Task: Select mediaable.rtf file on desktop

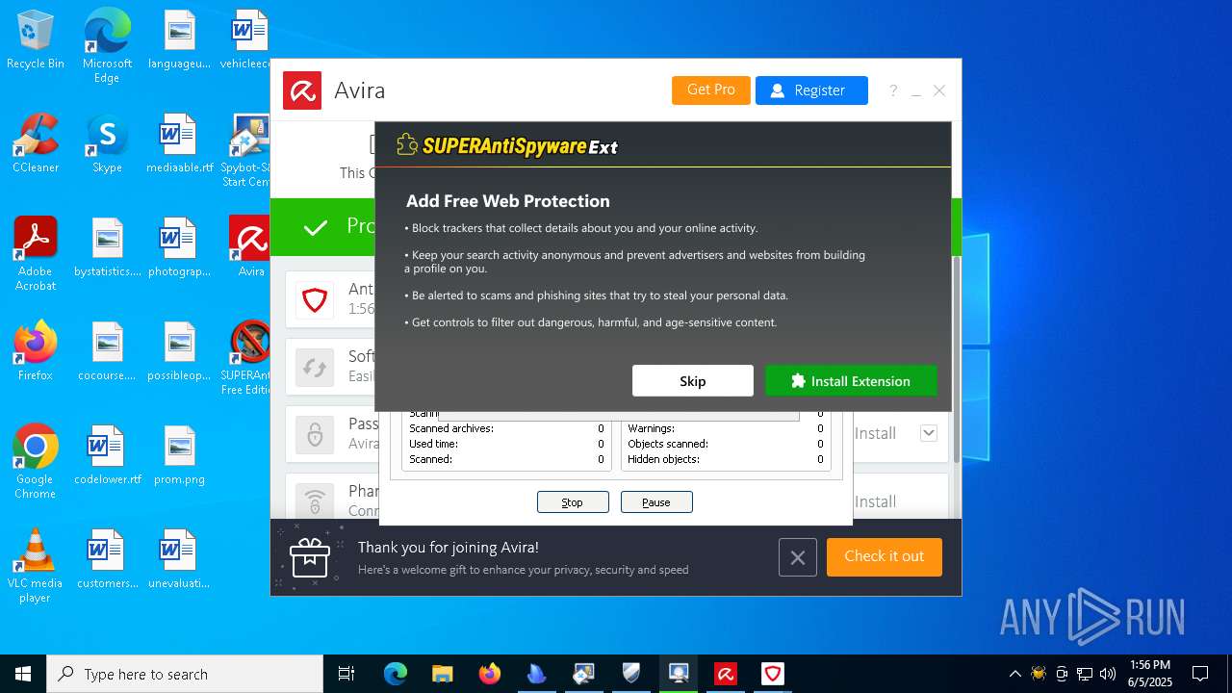Action: [179, 143]
